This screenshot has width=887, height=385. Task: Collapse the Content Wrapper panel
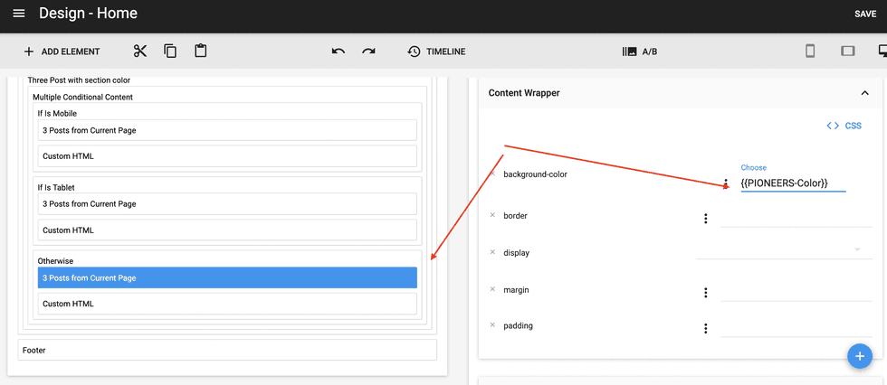tap(864, 93)
